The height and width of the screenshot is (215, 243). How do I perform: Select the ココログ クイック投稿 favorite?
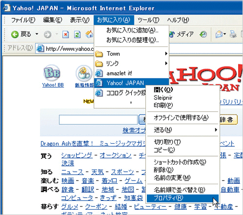[120, 93]
